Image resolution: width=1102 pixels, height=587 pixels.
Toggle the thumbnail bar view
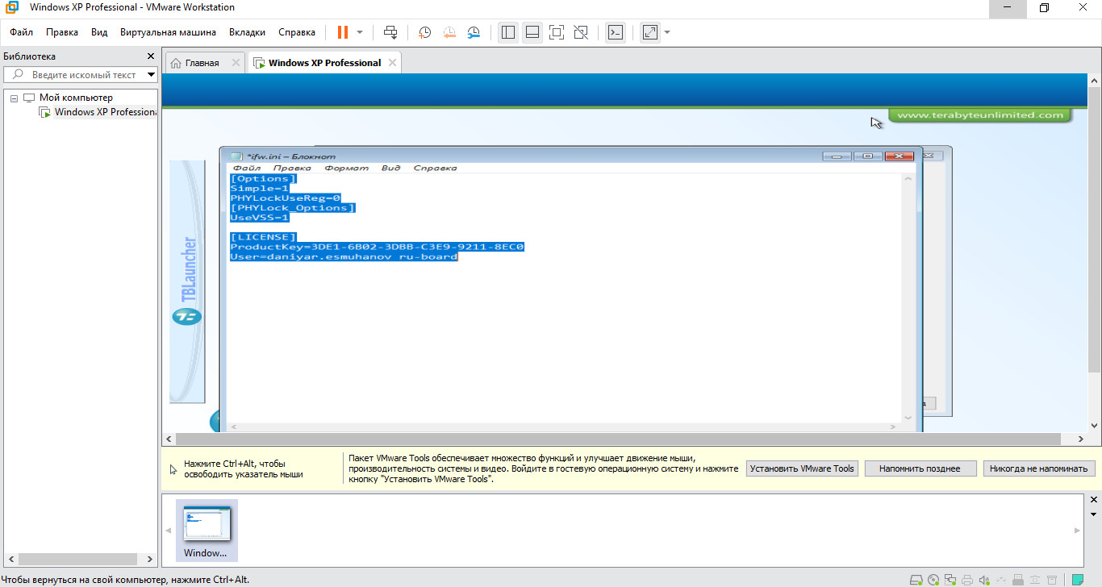tap(532, 32)
